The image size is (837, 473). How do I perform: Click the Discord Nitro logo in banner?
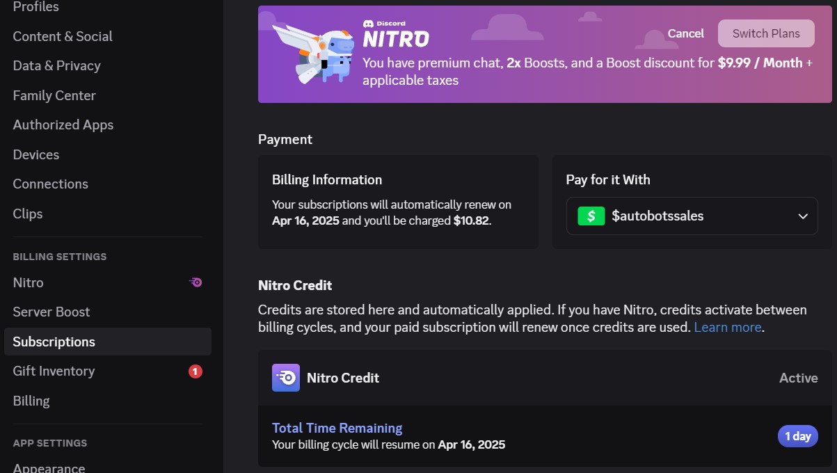click(x=395, y=35)
